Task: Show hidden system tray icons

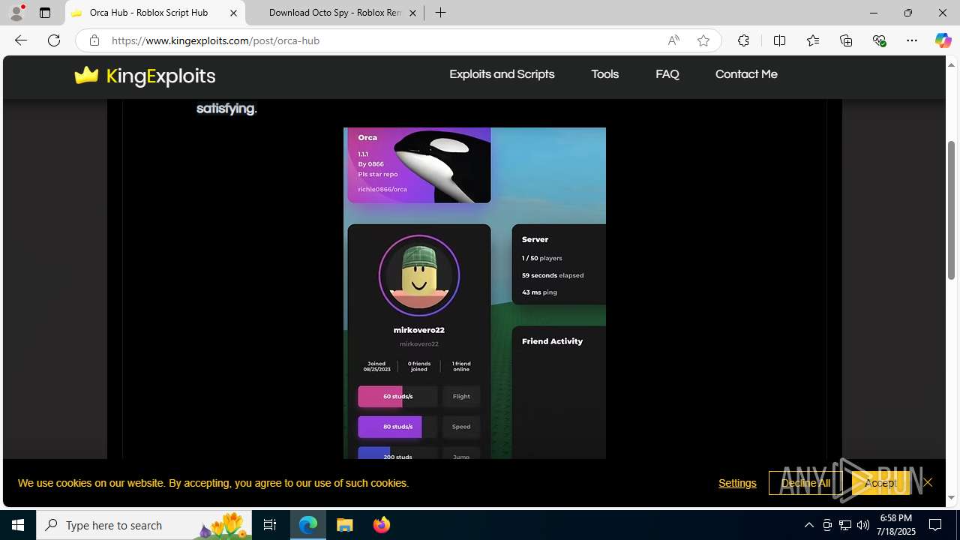Action: tap(808, 525)
